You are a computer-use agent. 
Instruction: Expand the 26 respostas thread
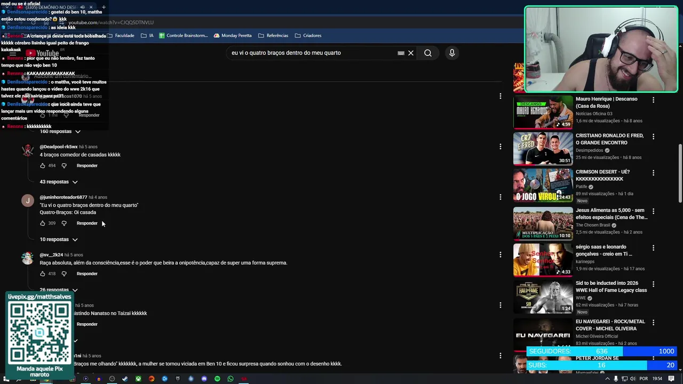[x=59, y=290]
